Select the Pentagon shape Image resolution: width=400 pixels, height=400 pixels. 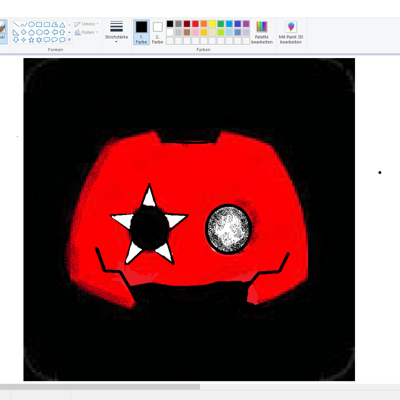tap(31, 32)
